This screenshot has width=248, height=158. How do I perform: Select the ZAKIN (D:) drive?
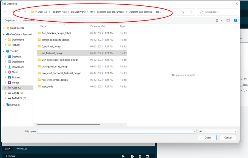[x=18, y=93]
